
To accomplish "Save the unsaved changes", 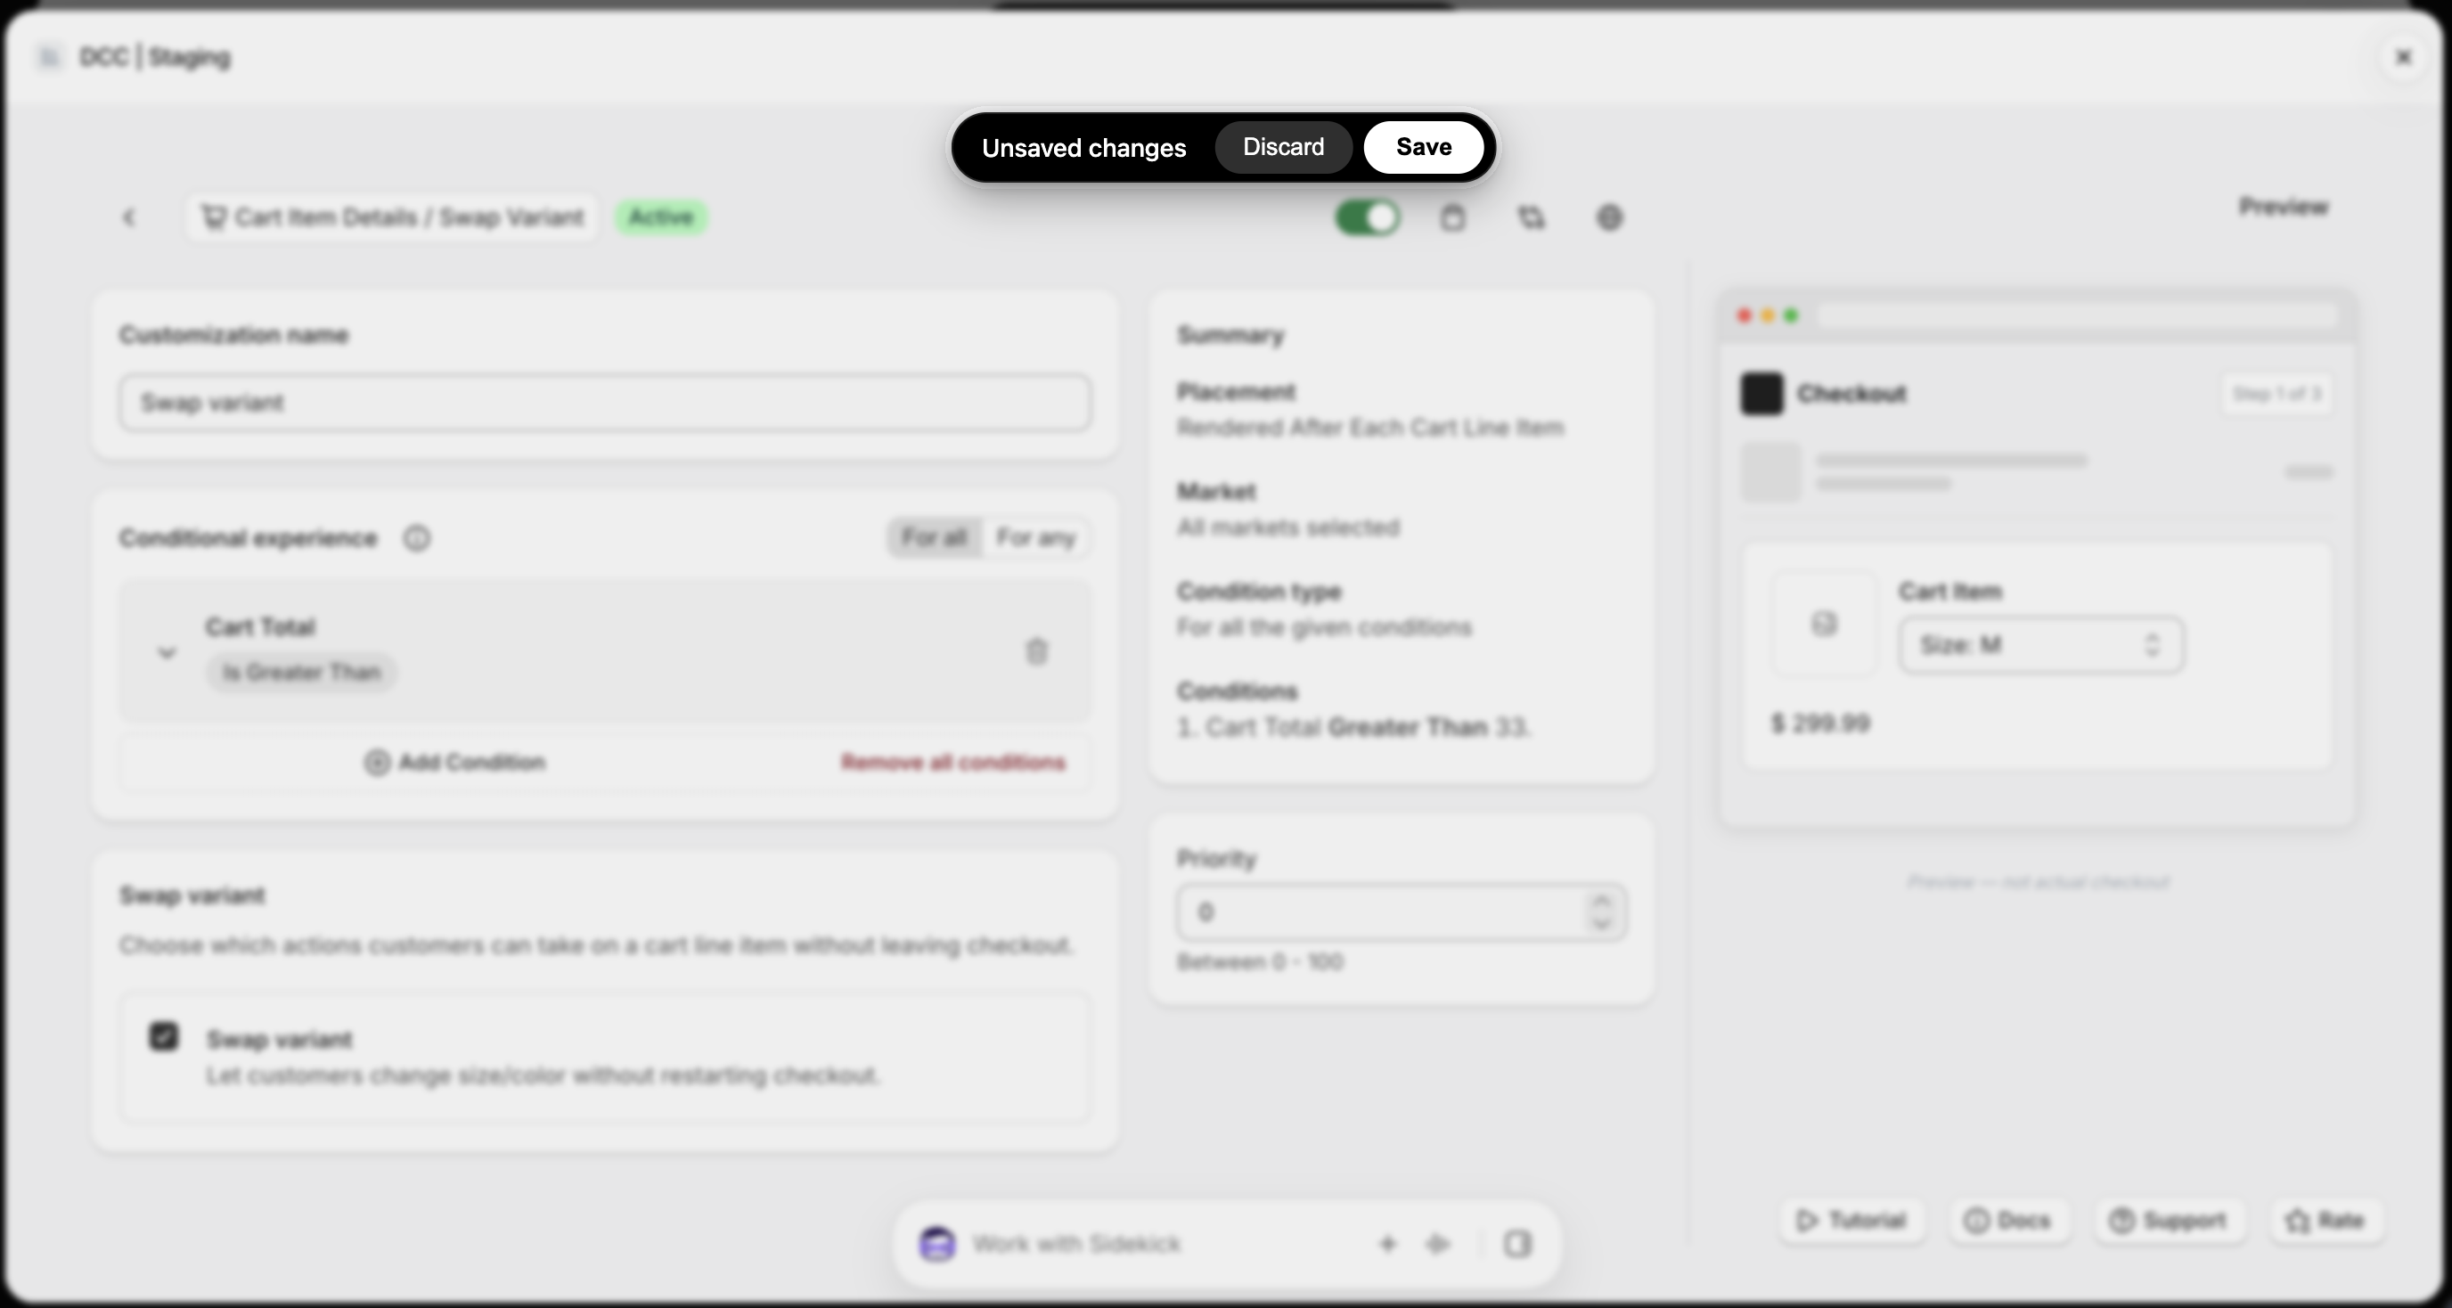I will click(1423, 148).
